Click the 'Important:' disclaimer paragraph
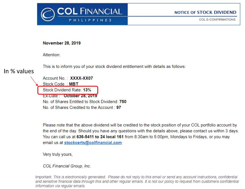 [x=137, y=181]
